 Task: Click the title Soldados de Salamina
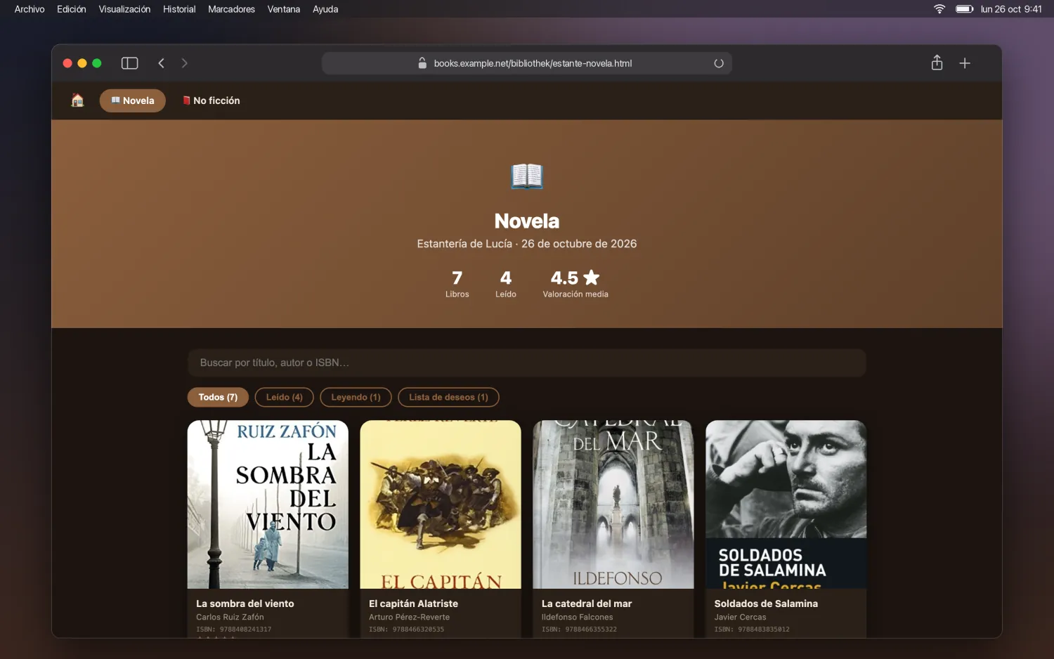coord(766,603)
